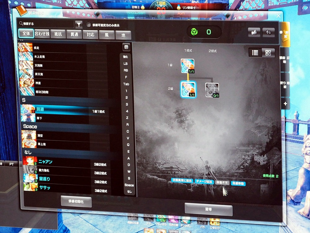Viewport: 310px width, 233px height.
Task: Jump to 強化 in key list
Action: click(125, 57)
